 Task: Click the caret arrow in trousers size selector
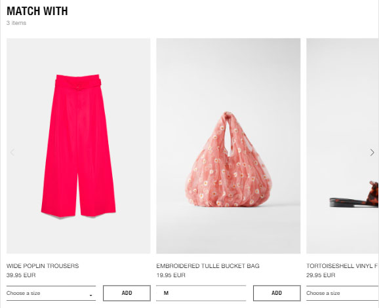coord(90,295)
